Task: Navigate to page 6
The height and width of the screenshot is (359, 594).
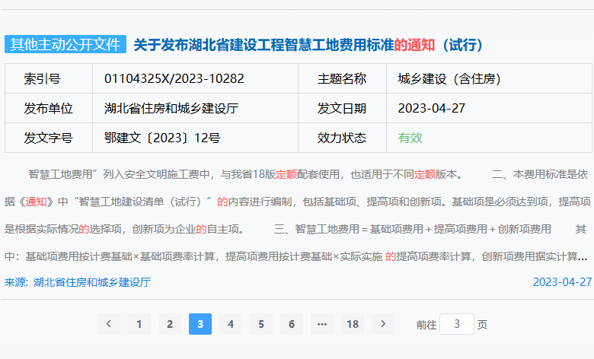Action: 292,324
